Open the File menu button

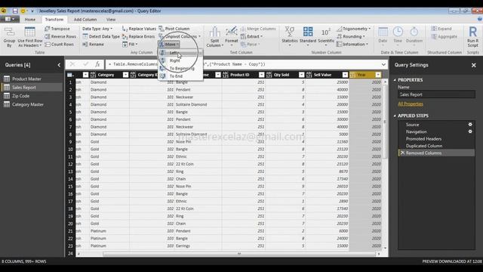point(10,20)
